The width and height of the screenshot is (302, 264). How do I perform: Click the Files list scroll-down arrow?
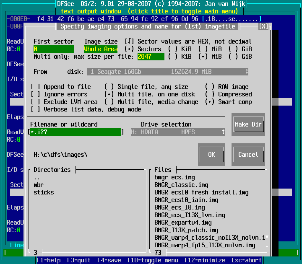266,238
